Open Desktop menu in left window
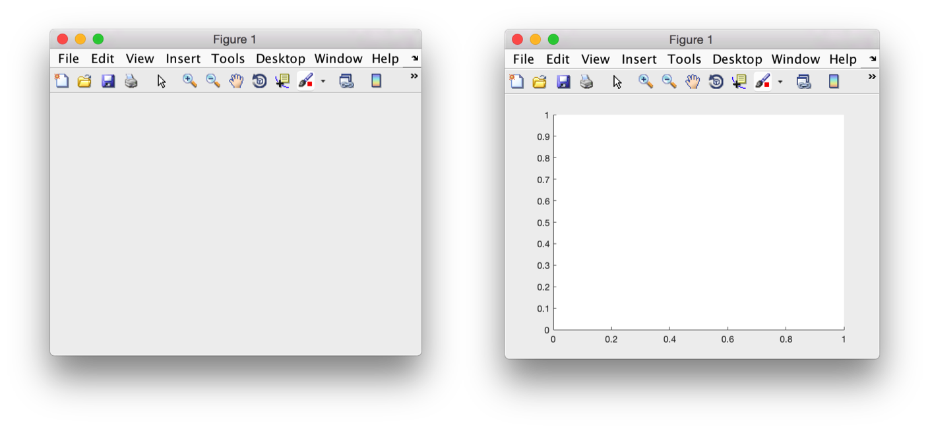The height and width of the screenshot is (431, 930). pyautogui.click(x=281, y=59)
